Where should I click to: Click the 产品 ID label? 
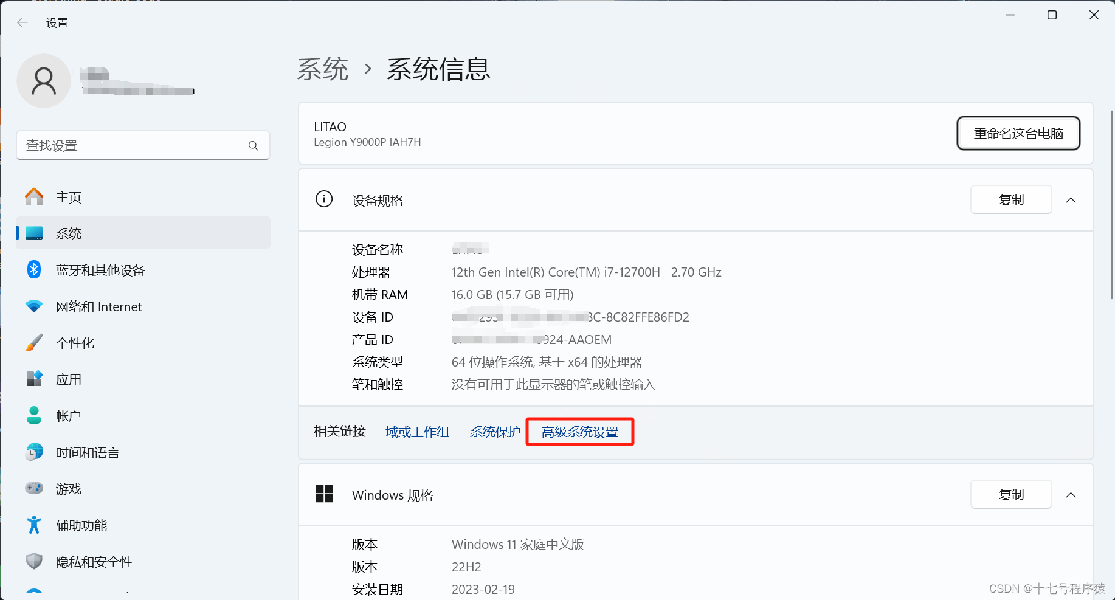(x=373, y=340)
